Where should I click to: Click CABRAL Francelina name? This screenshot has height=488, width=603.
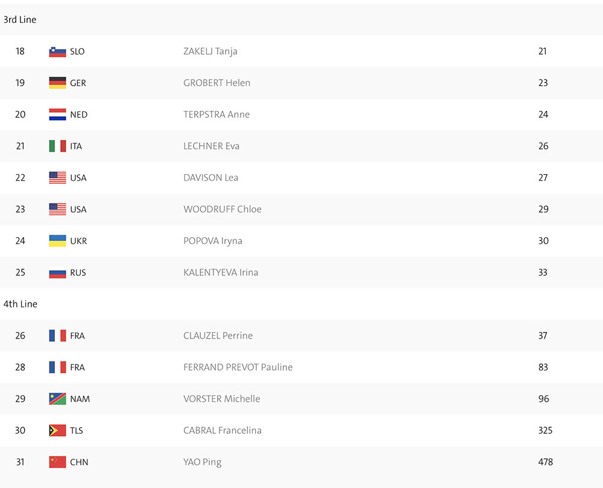(x=223, y=430)
